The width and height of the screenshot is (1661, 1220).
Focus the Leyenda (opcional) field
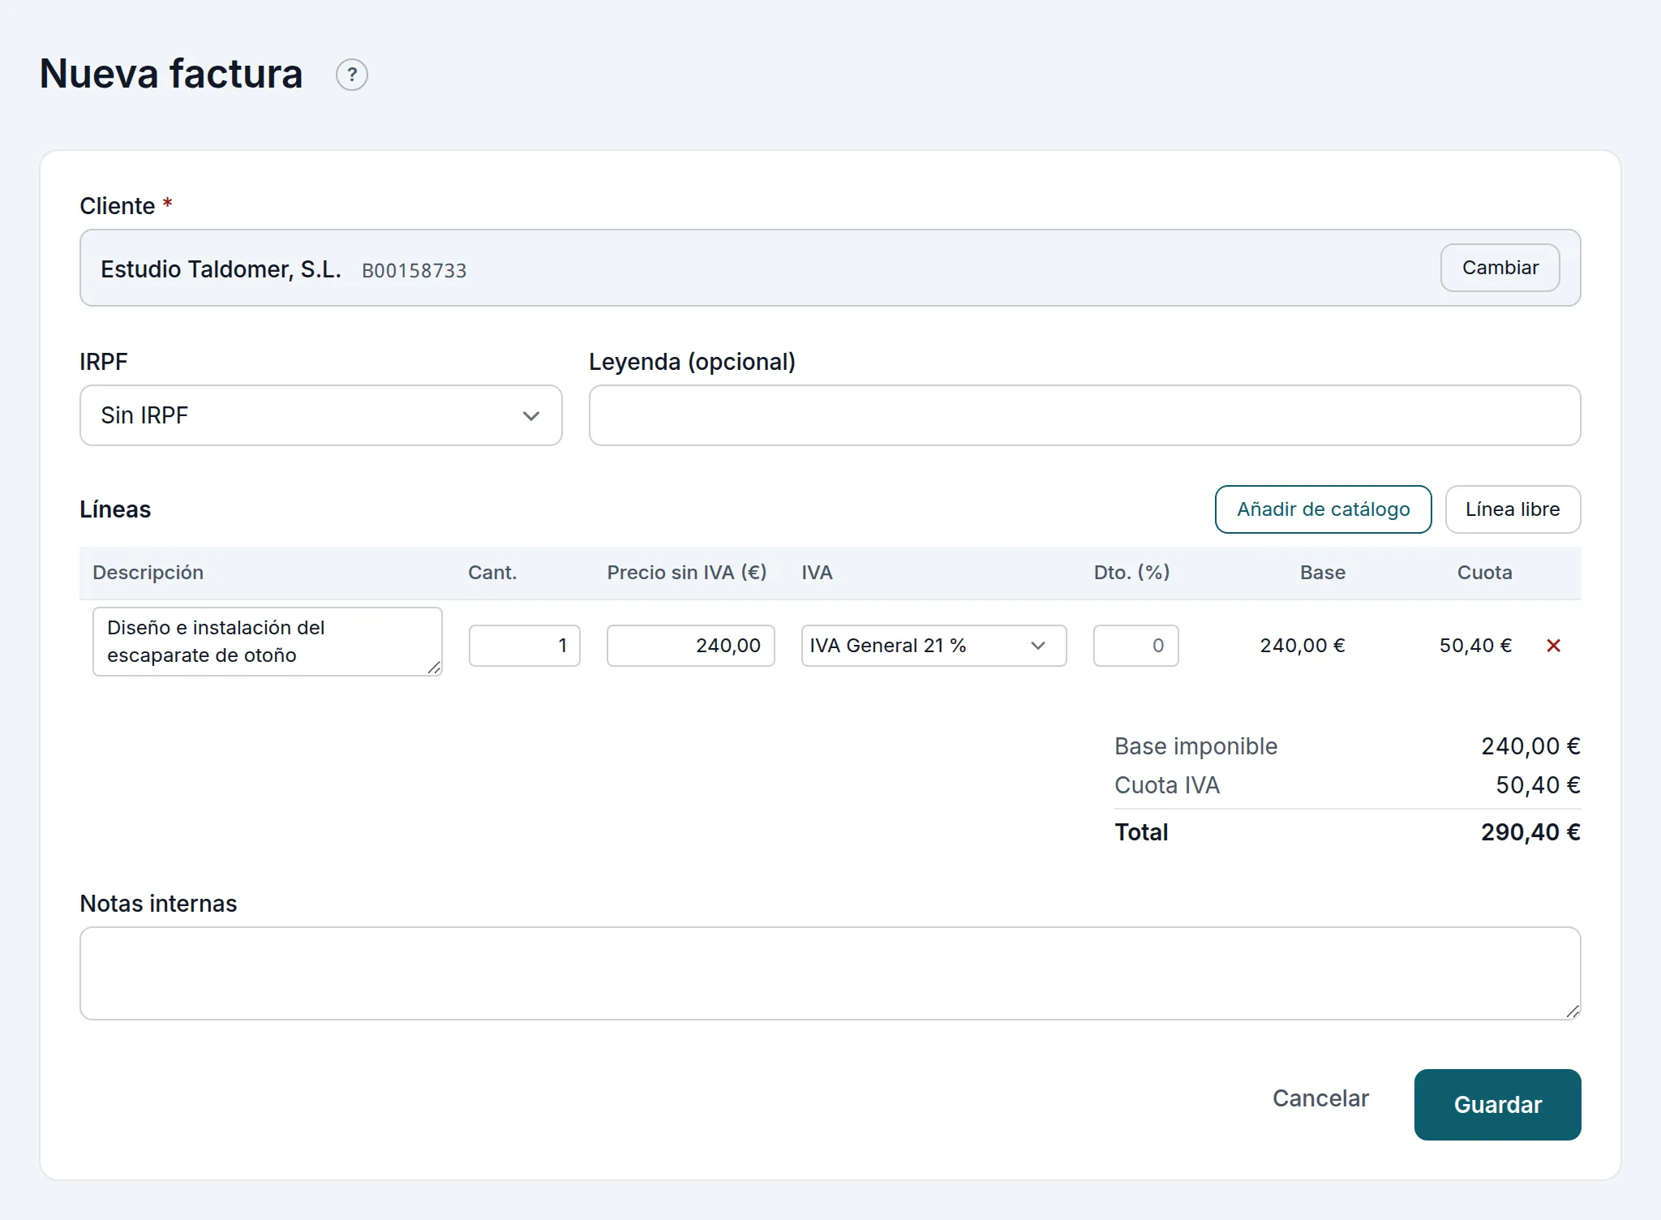pyautogui.click(x=1084, y=415)
